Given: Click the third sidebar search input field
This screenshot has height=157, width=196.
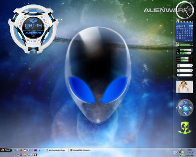Looking at the screenshot, I should click(185, 75).
